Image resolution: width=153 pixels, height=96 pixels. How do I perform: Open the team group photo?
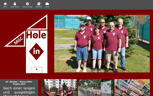point(102,44)
